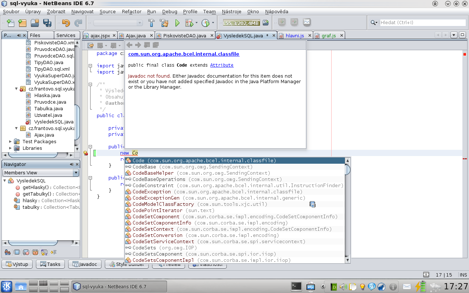The height and width of the screenshot is (293, 469).
Task: Click the Profile Main Project clock icon
Action: [x=206, y=23]
